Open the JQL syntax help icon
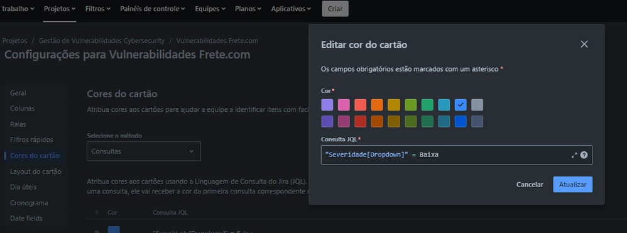Screen dimensions: 627x233 point(584,155)
